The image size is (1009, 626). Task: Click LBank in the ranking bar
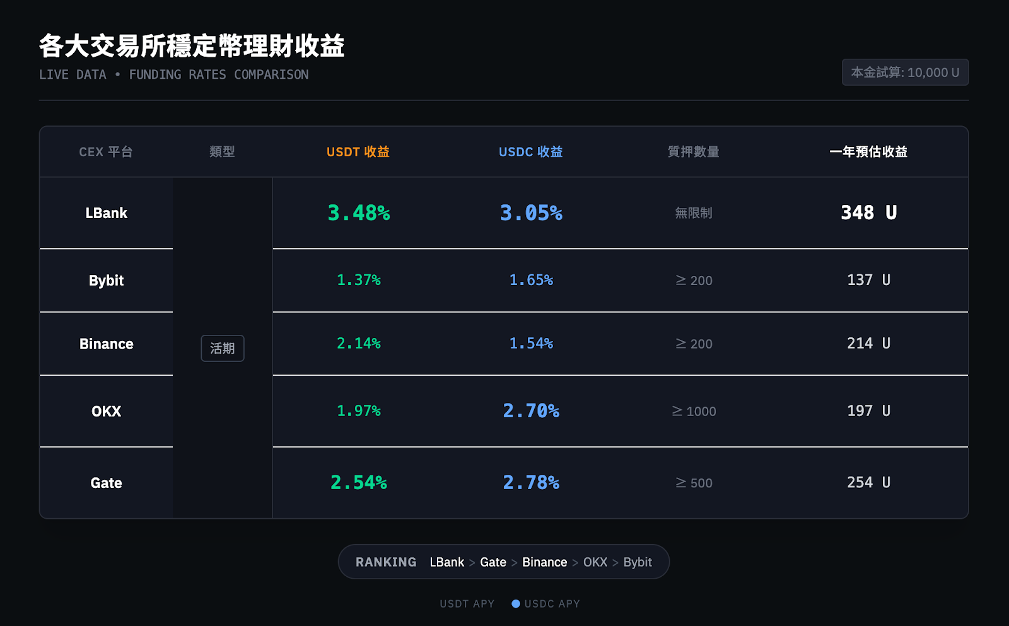446,562
